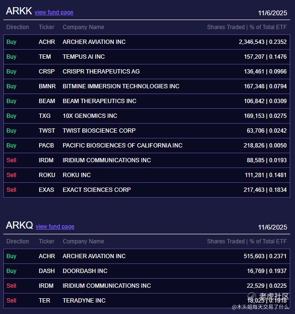
Task: Click the Sell label in the TER row
Action: tap(11, 301)
